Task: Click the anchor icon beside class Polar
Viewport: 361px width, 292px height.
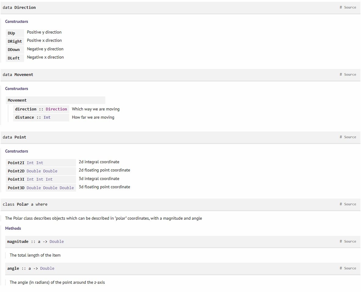Action: coord(340,204)
